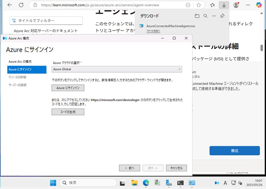
Task: Click the キャンセル button
Action: 176,168
